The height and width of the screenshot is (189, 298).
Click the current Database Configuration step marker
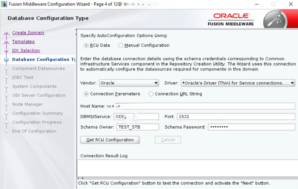pyautogui.click(x=6, y=60)
